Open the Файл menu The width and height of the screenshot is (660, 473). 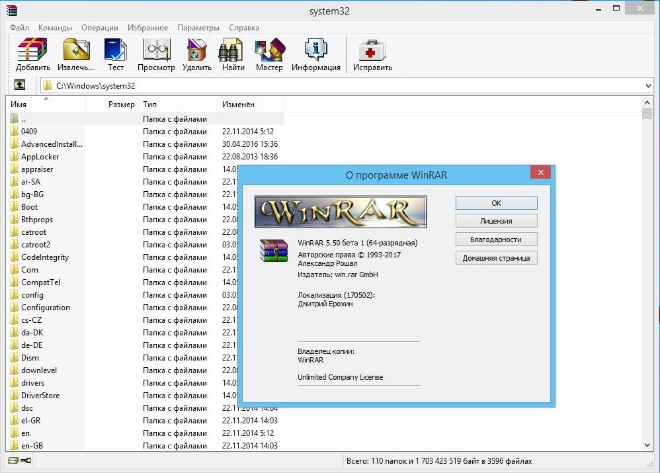(19, 28)
